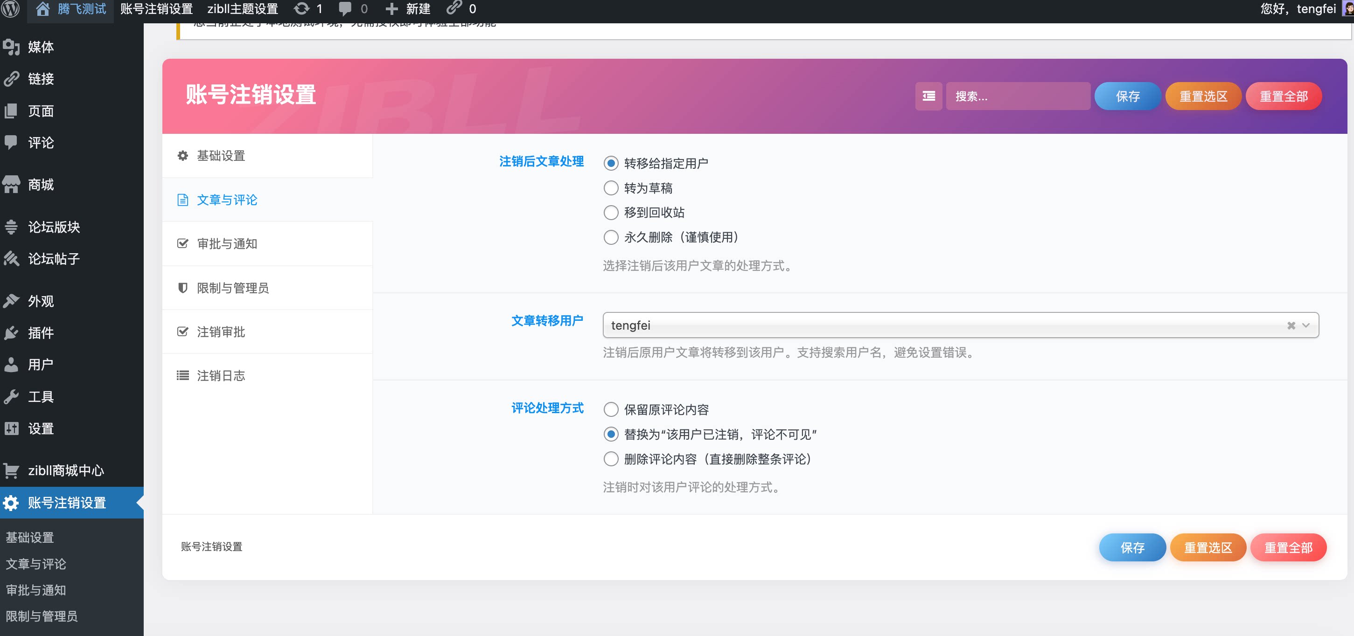
Task: Select the 转为草稿 radio option
Action: pos(611,187)
